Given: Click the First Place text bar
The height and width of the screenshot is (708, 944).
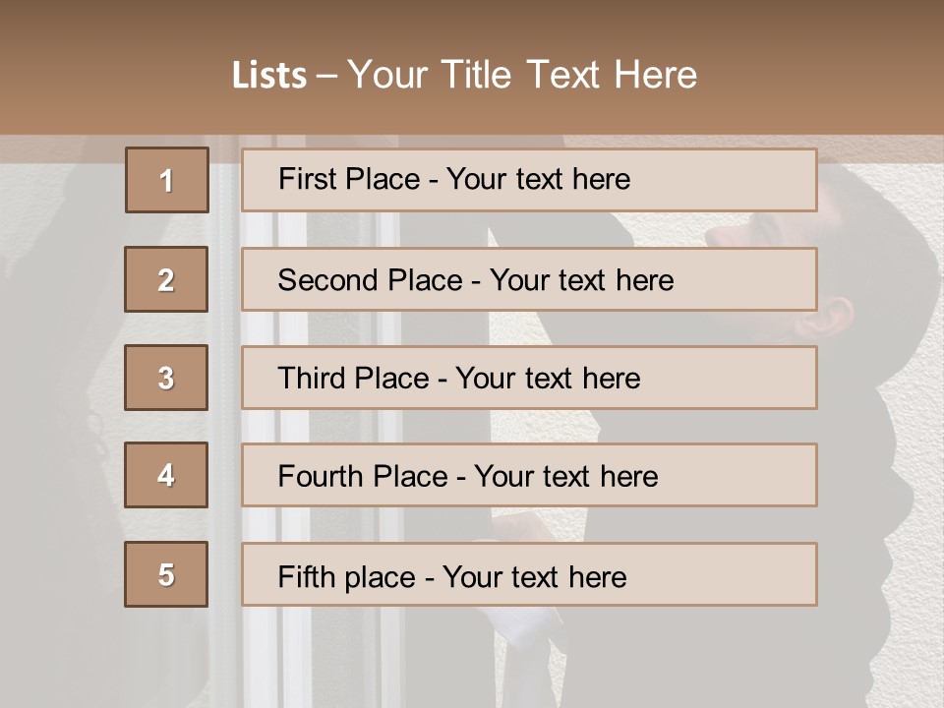Looking at the screenshot, I should pos(529,180).
